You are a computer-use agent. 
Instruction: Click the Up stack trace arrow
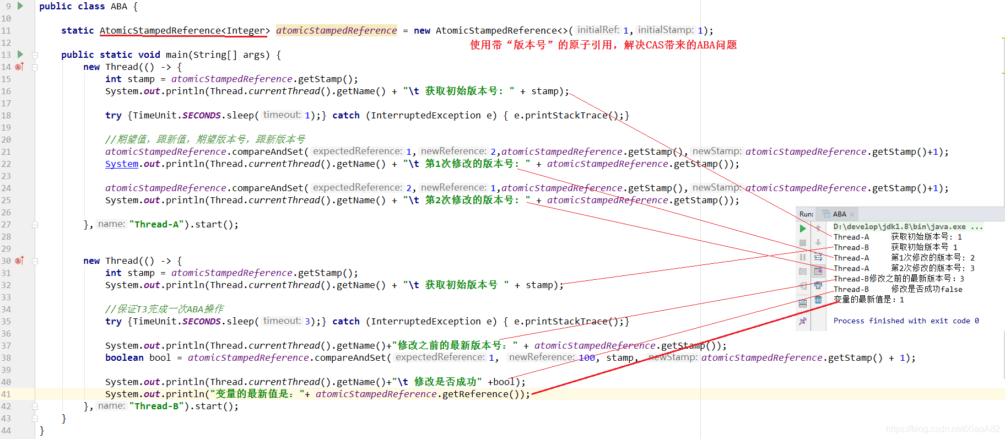(818, 227)
